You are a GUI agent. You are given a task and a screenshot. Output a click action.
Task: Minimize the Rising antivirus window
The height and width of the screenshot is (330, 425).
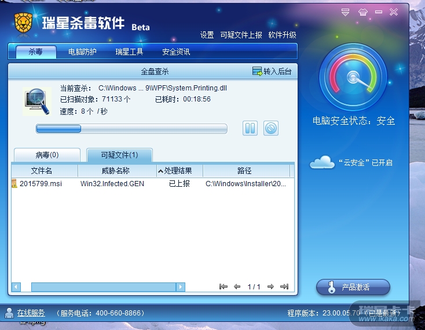pos(379,12)
